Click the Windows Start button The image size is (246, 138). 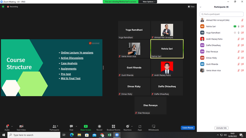[3, 135]
